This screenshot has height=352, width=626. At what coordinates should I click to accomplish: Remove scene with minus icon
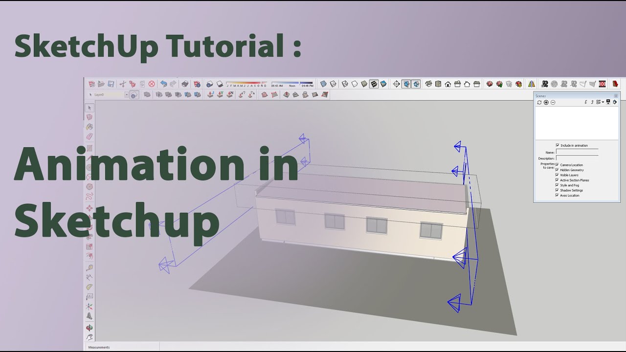pos(553,102)
